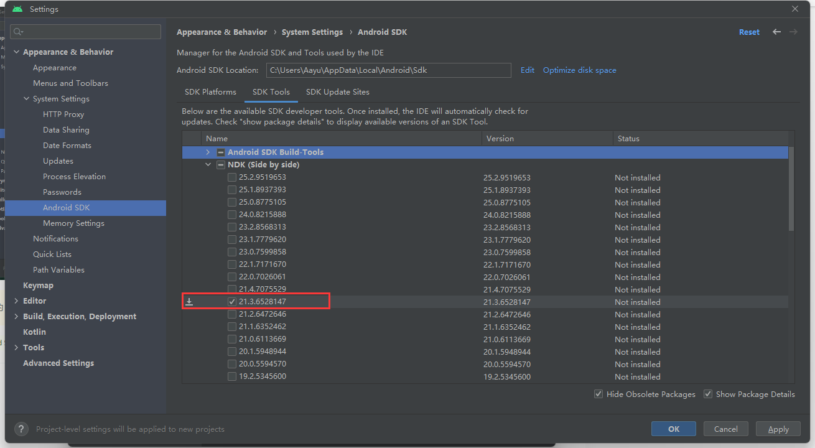Expand the Editor settings section
Viewport: 815px width, 448px height.
(x=16, y=301)
